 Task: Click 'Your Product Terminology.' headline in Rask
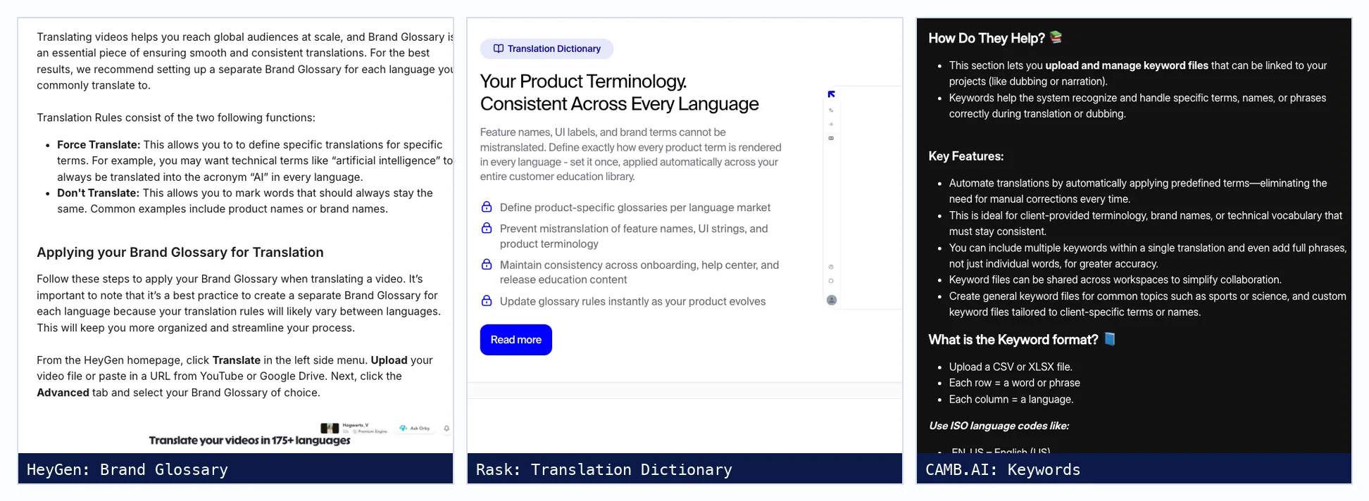pyautogui.click(x=583, y=82)
